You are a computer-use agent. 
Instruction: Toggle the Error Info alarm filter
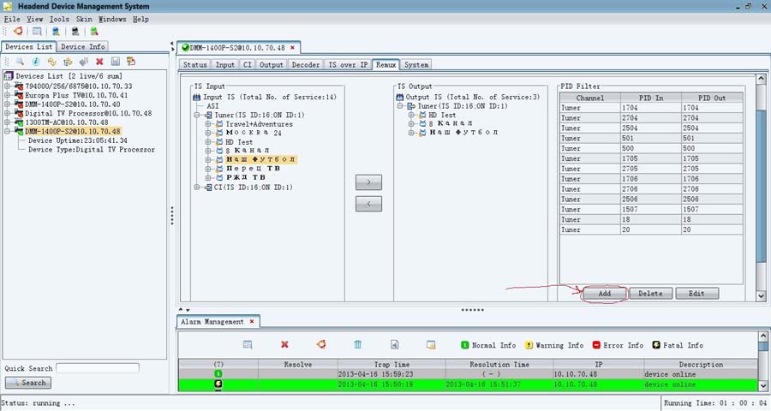point(596,345)
